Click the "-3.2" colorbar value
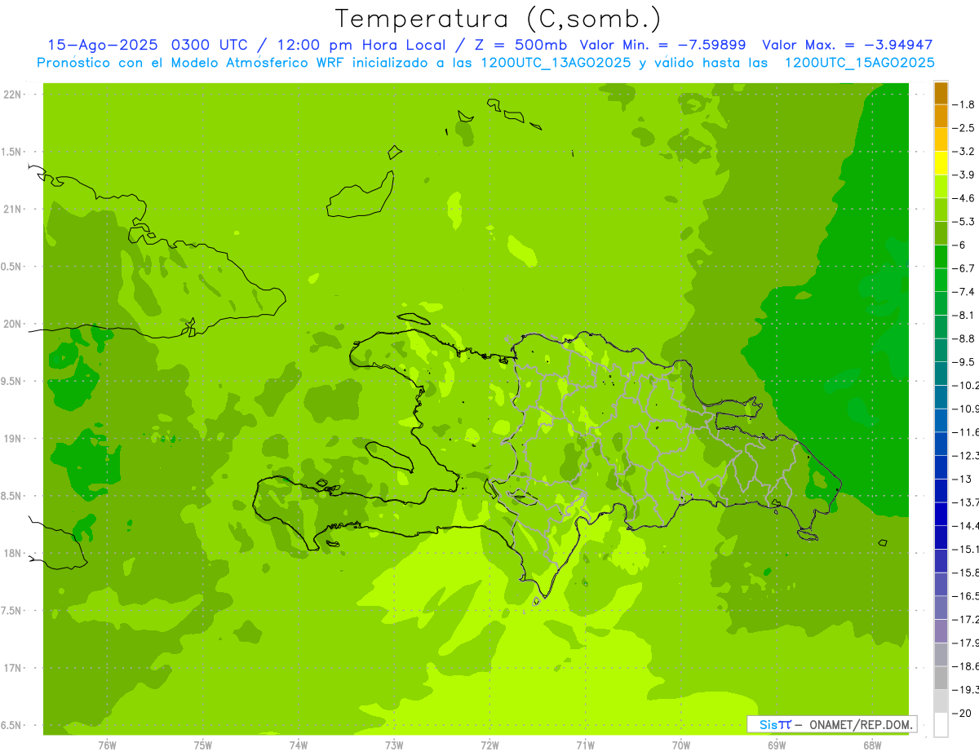979x756 pixels. (963, 151)
